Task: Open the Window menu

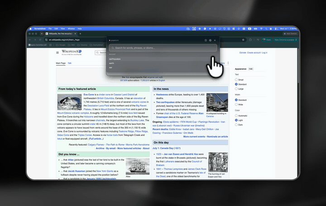Action: tap(71, 28)
